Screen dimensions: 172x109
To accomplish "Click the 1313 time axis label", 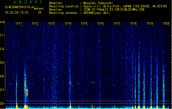I will [51, 23].
